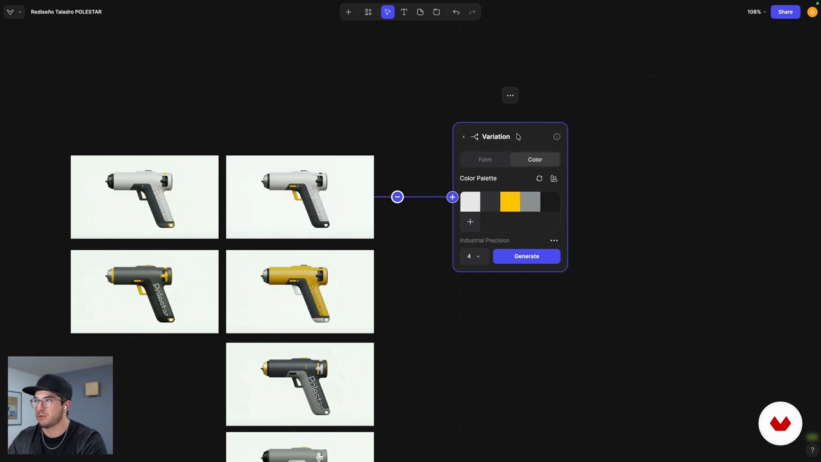Image resolution: width=821 pixels, height=462 pixels.
Task: Switch to the Form tab
Action: click(485, 159)
